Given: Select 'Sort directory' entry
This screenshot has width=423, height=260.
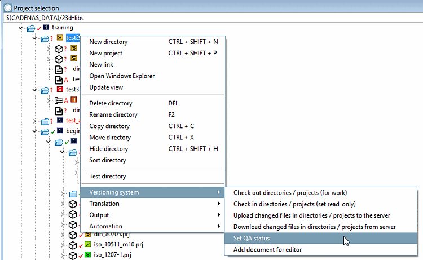Looking at the screenshot, I should (x=153, y=160).
